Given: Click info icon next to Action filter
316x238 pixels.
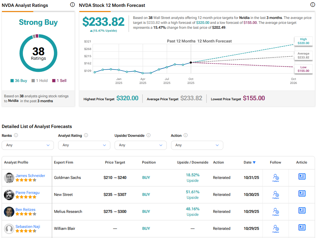Looking at the screenshot, I should [x=186, y=135].
